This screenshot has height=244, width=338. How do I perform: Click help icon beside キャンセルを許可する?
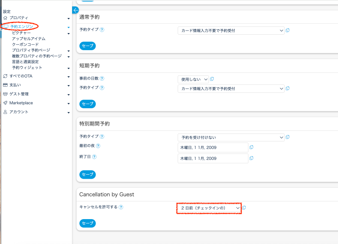coord(121,207)
